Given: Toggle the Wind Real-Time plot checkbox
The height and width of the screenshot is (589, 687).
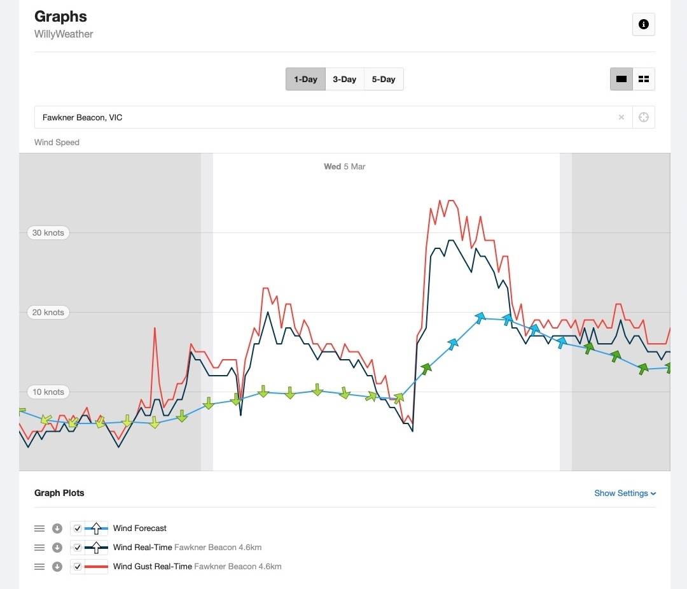Looking at the screenshot, I should (x=78, y=547).
